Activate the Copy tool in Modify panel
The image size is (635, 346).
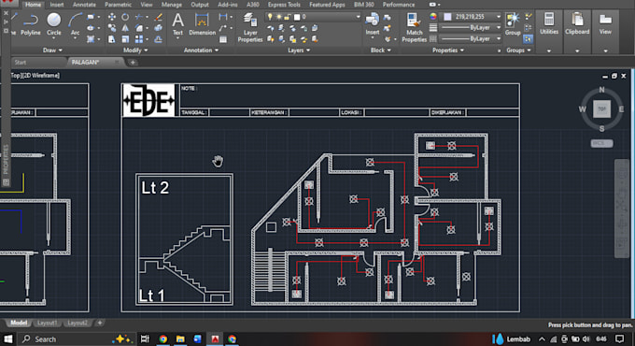112,28
